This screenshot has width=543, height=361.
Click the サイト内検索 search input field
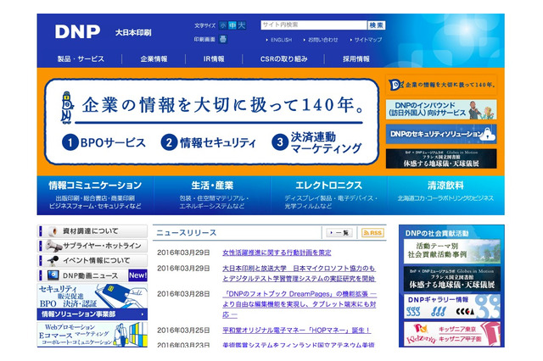click(313, 25)
